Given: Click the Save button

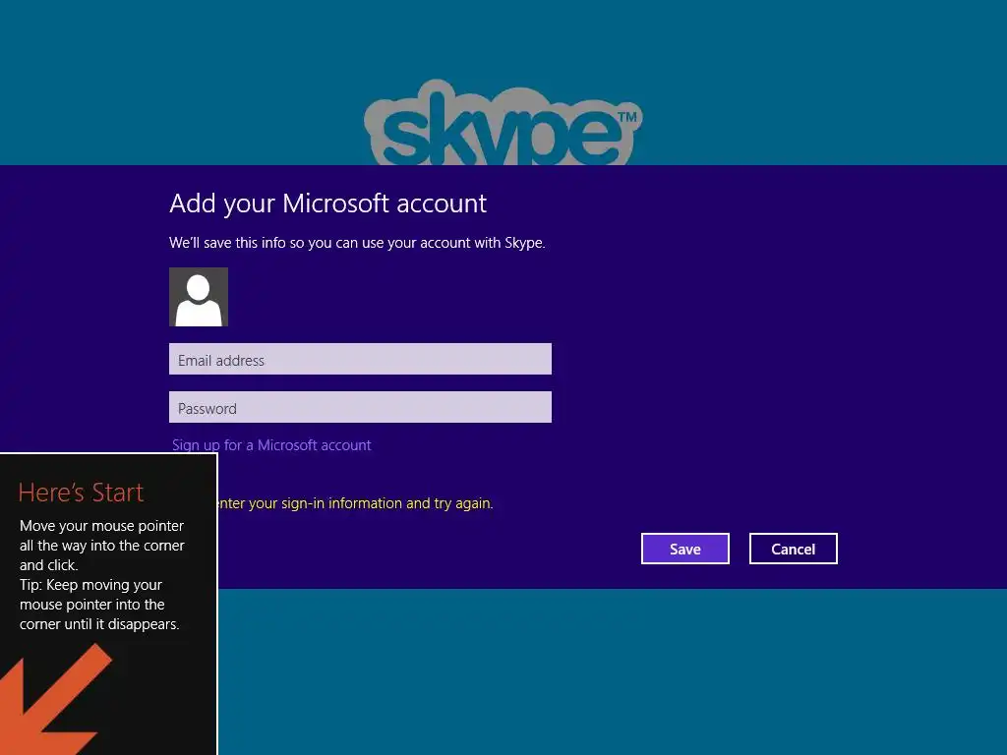Looking at the screenshot, I should coord(685,549).
